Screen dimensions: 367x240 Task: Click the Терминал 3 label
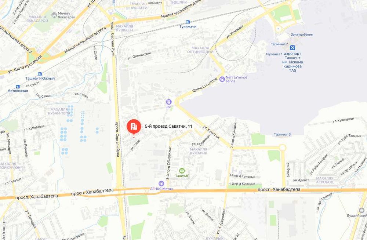(x=282, y=134)
